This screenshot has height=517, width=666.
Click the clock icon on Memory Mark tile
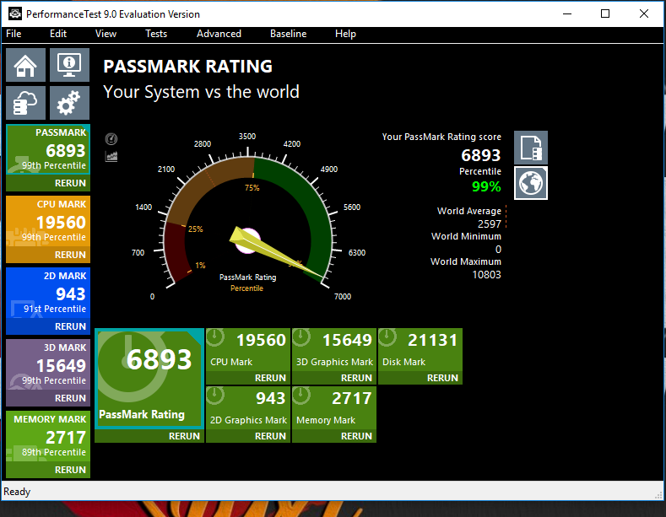click(x=301, y=396)
